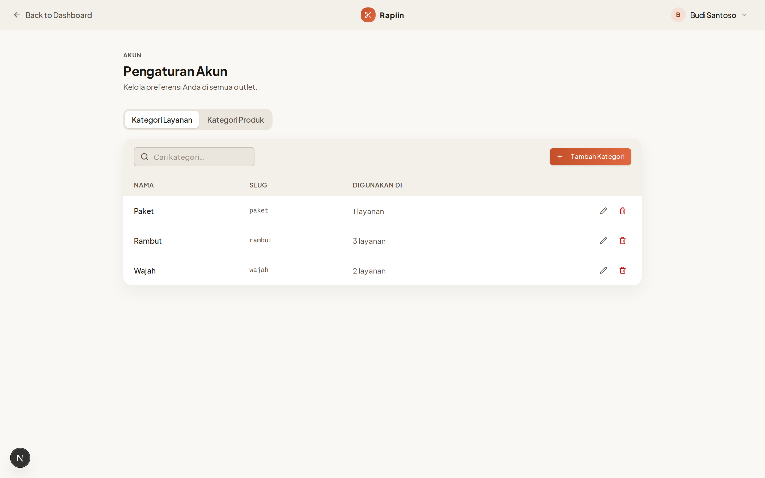This screenshot has width=765, height=478.
Task: Click the B user avatar
Action: coord(678,15)
